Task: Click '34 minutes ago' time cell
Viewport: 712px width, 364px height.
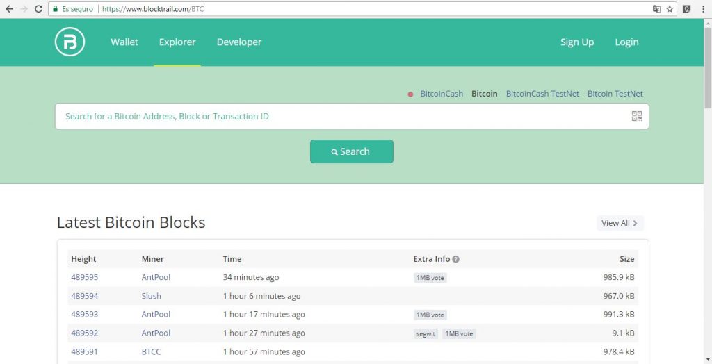Action: pyautogui.click(x=250, y=277)
